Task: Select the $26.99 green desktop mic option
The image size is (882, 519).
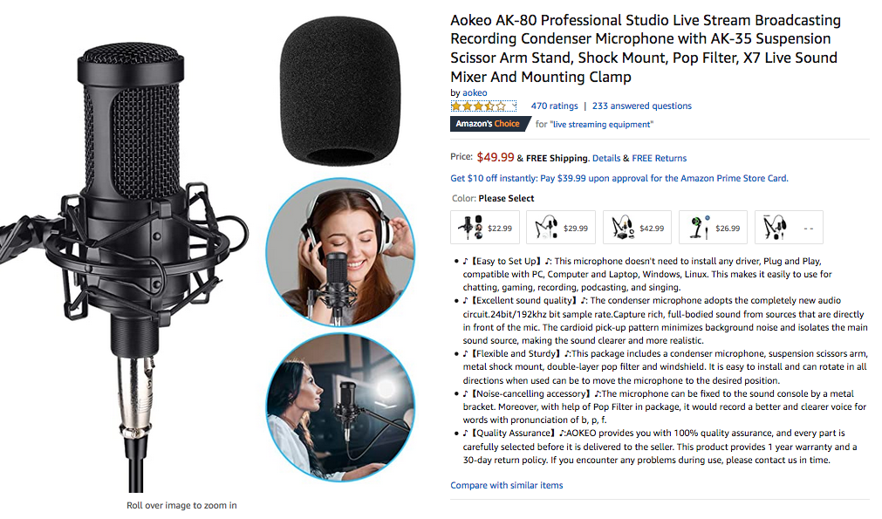Action: point(713,228)
